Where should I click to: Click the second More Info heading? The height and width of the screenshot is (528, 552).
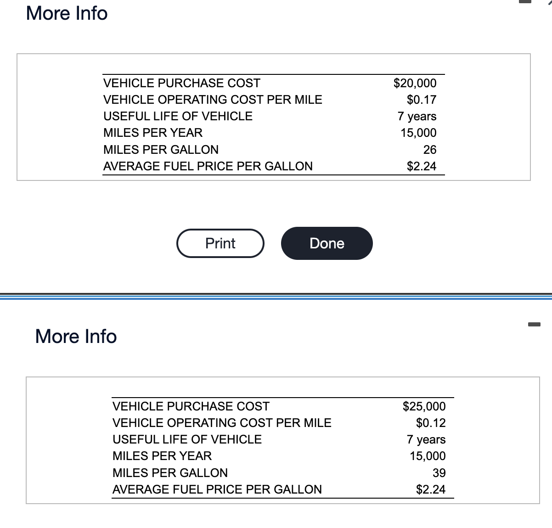(x=75, y=337)
